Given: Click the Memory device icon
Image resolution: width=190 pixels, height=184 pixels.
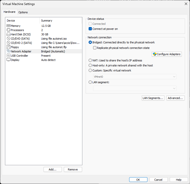Looking at the screenshot, I should tap(8, 26).
